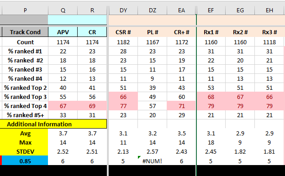Viewport: 285px width, 176px height.
Task: Click Top 2 value 53 under Rx1 #
Action: coord(211,88)
